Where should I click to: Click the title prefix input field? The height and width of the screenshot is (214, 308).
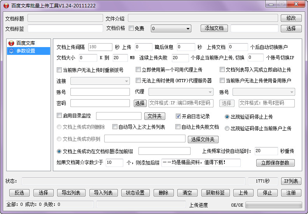(164, 151)
